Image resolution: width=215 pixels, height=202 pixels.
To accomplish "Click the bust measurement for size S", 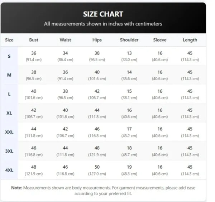I will pos(34,56).
